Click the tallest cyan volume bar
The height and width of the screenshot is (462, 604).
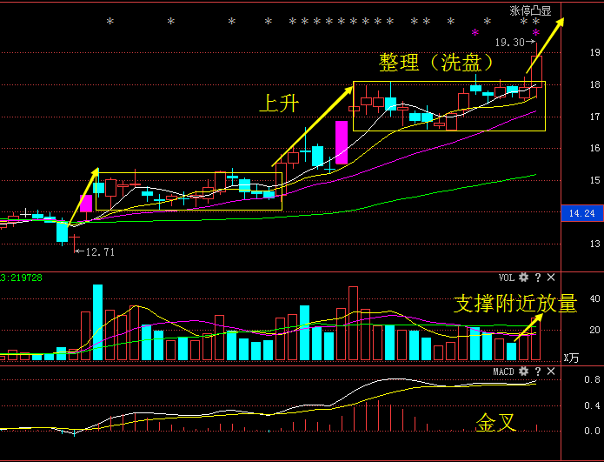point(97,322)
